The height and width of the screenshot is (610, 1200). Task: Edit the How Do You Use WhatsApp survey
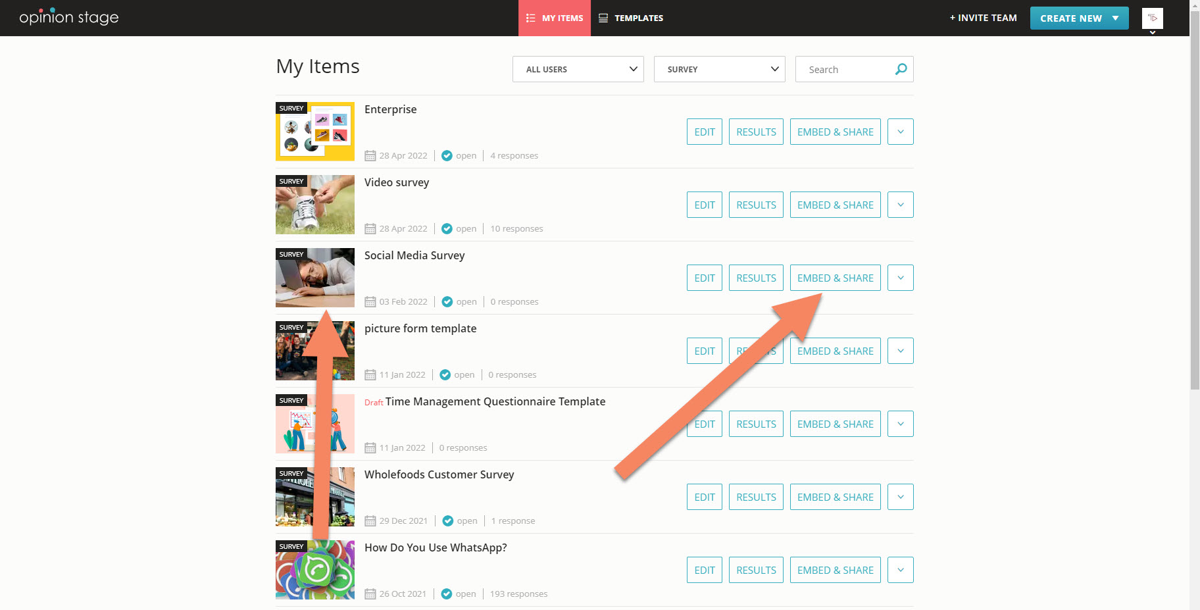click(705, 570)
